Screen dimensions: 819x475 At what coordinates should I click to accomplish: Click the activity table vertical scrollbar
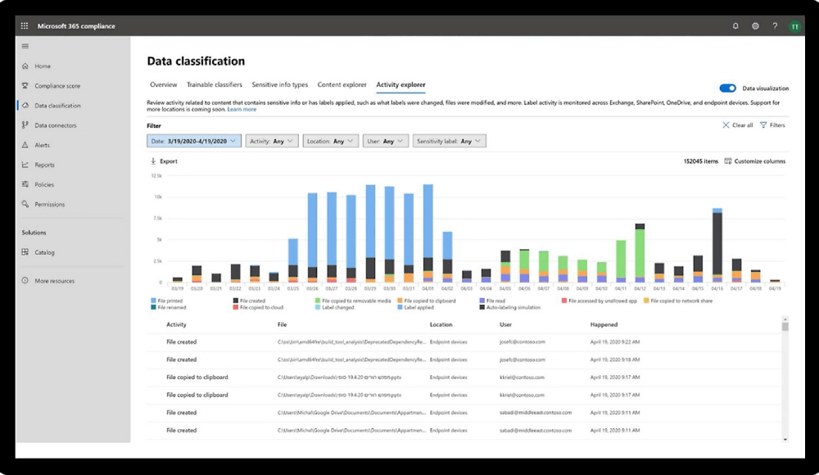click(785, 377)
